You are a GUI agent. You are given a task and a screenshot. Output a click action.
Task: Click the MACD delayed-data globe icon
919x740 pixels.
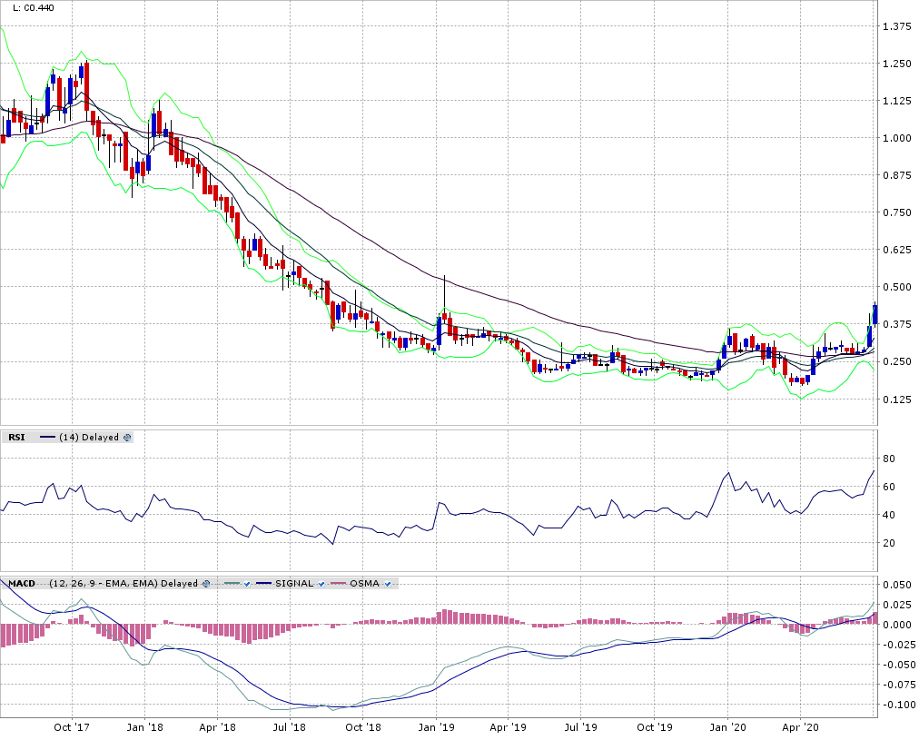click(x=206, y=583)
